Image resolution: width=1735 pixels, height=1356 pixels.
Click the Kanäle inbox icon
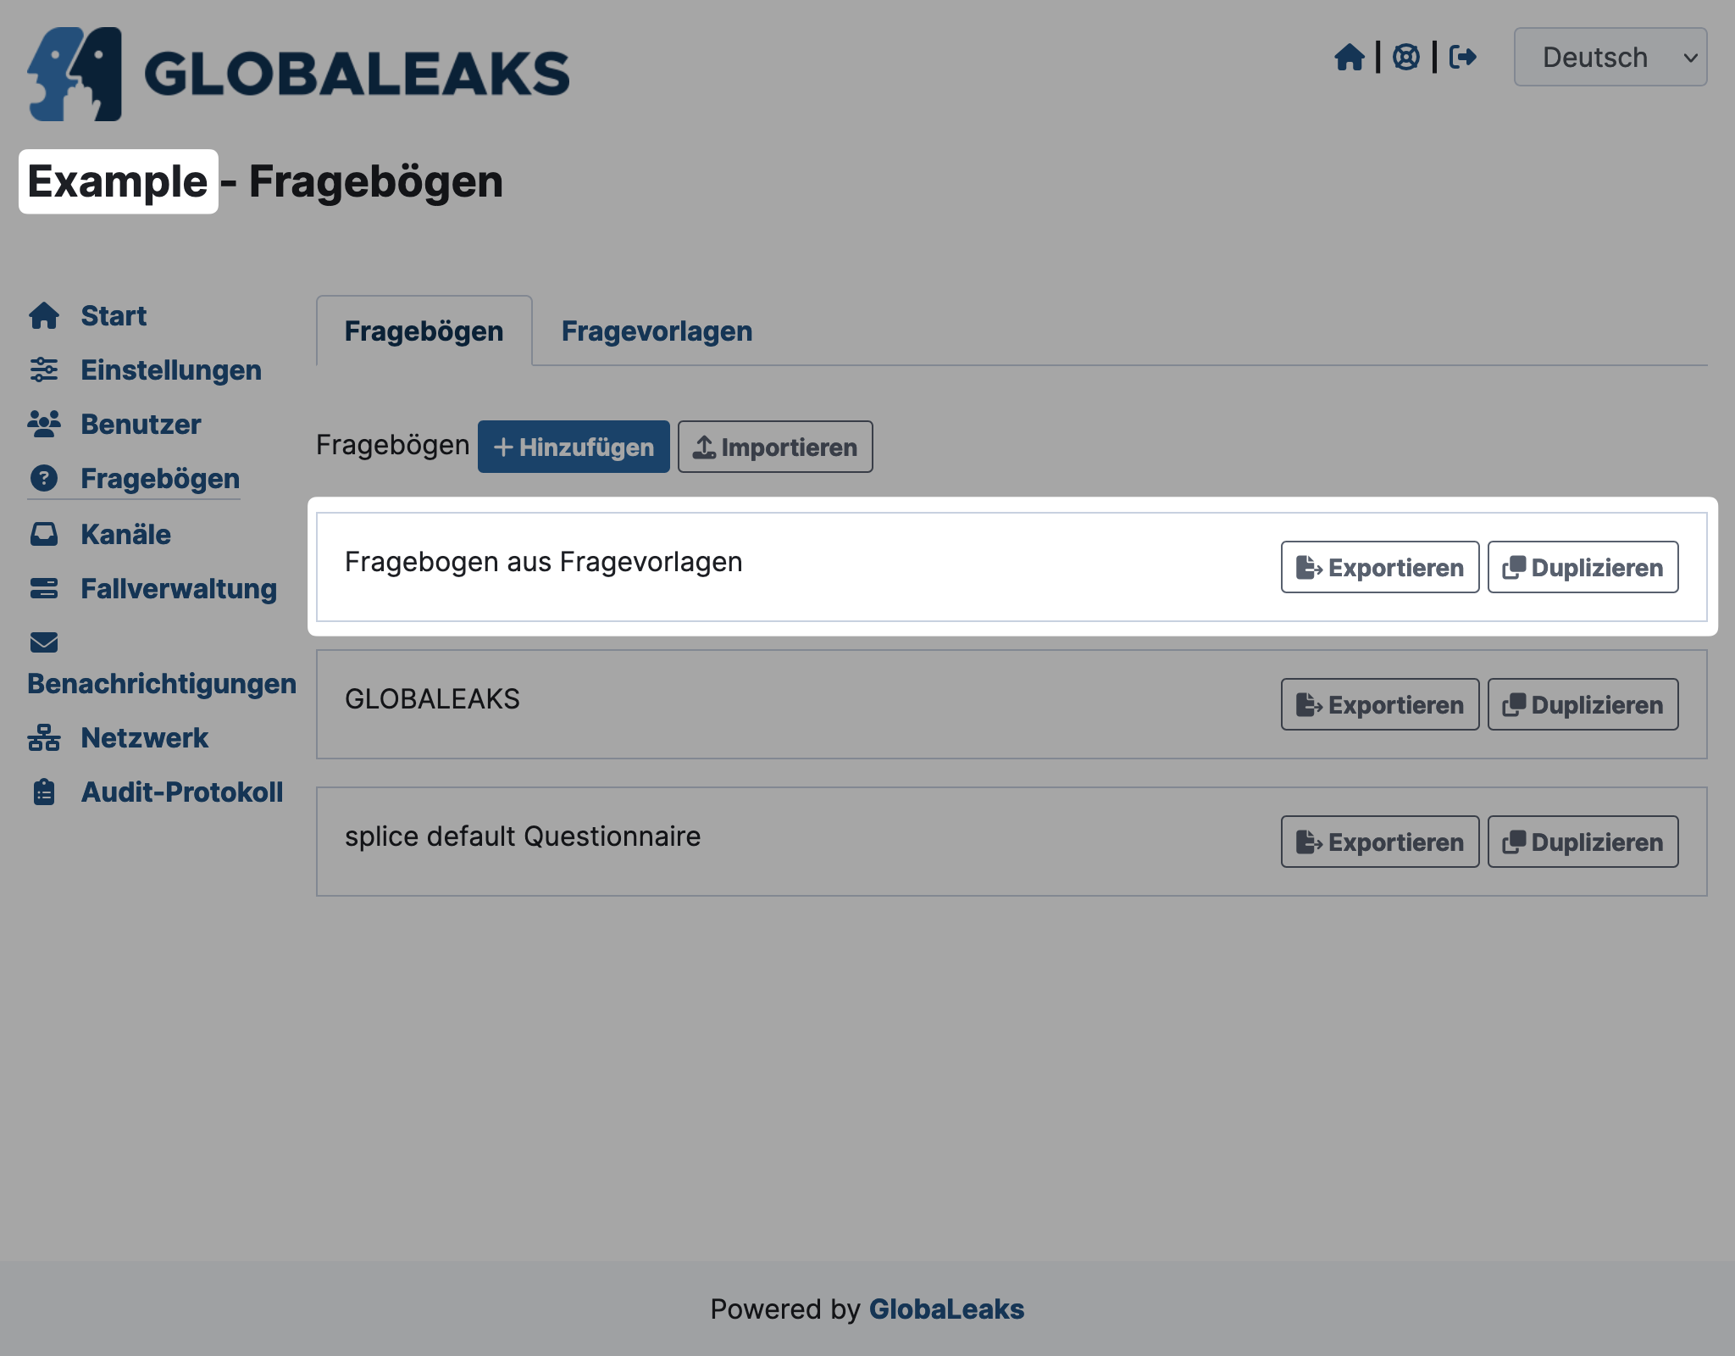(44, 535)
